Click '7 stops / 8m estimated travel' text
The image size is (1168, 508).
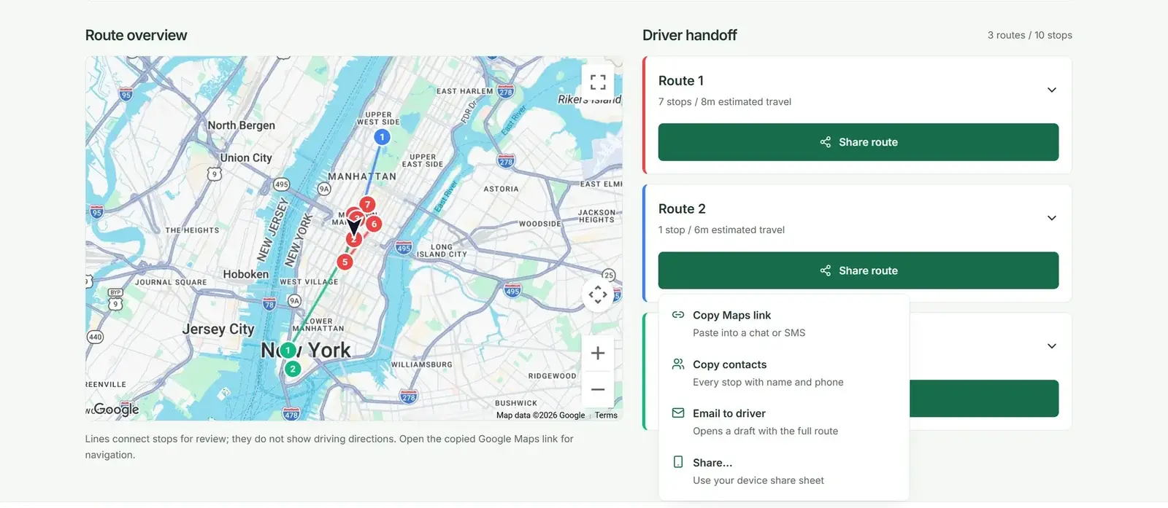click(x=725, y=102)
